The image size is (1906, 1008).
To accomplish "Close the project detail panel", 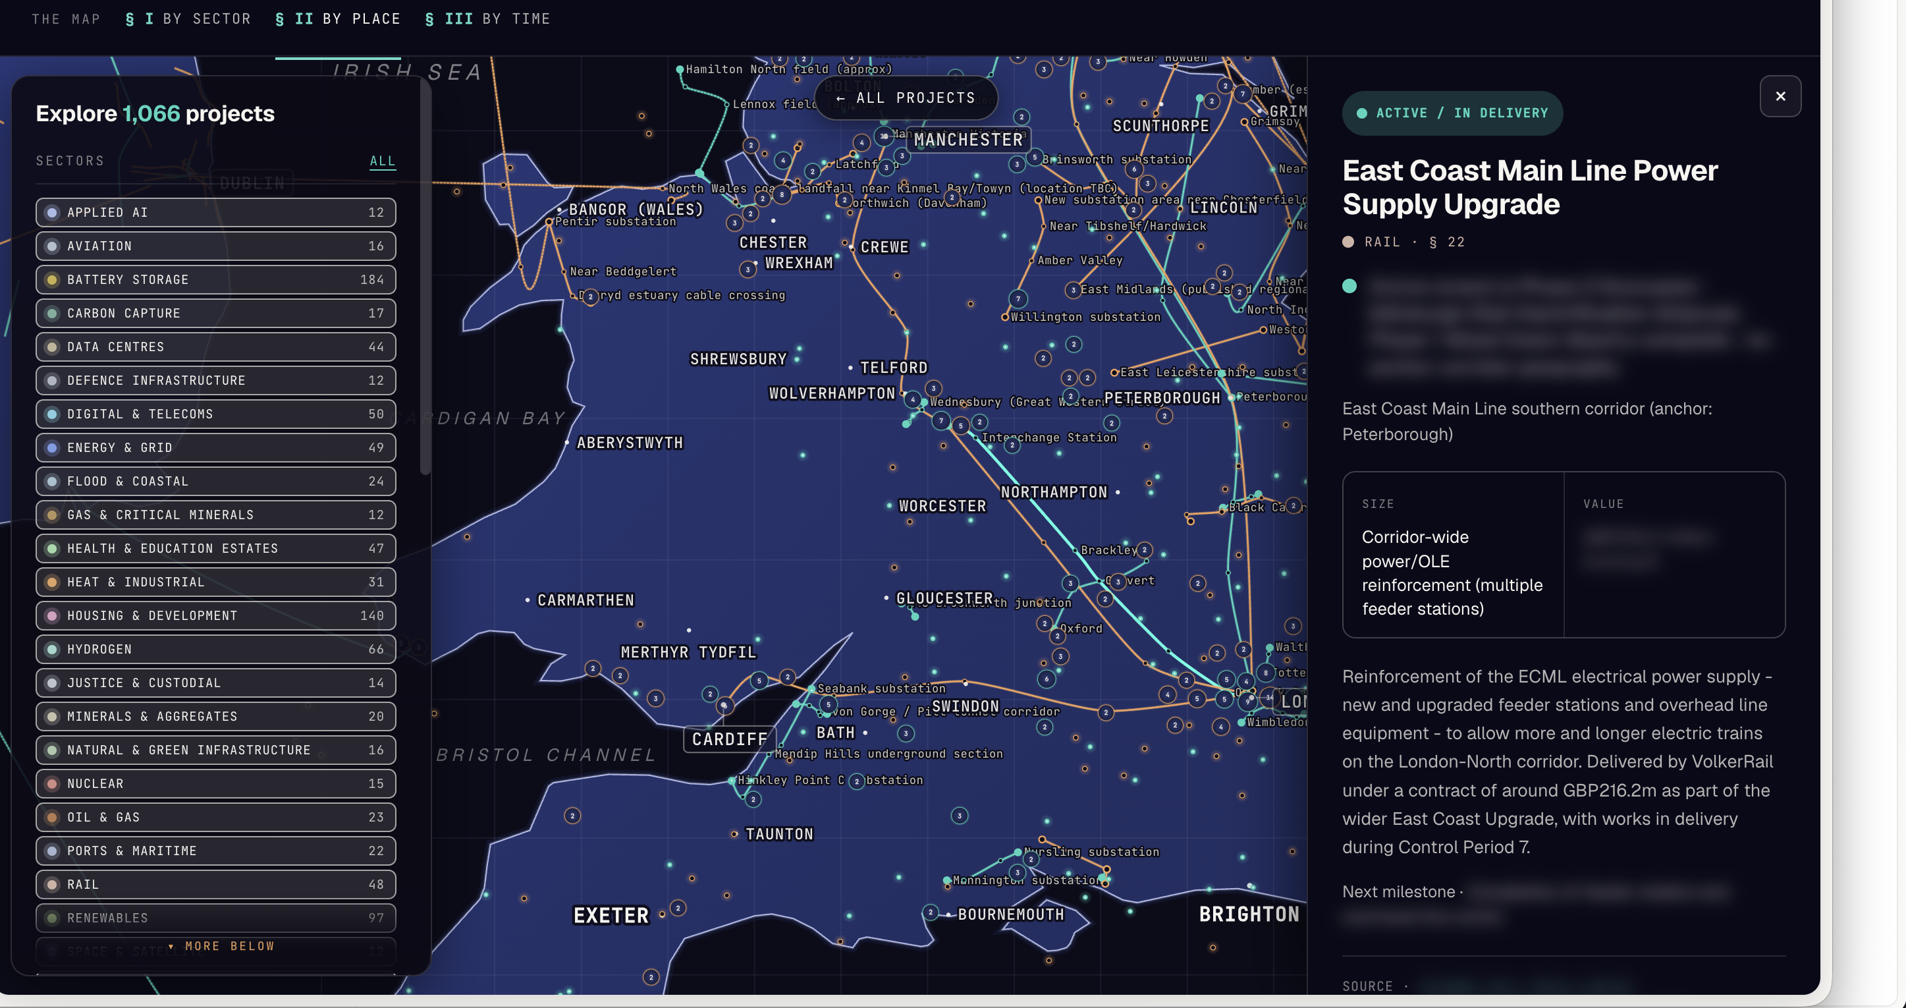I will click(x=1780, y=96).
